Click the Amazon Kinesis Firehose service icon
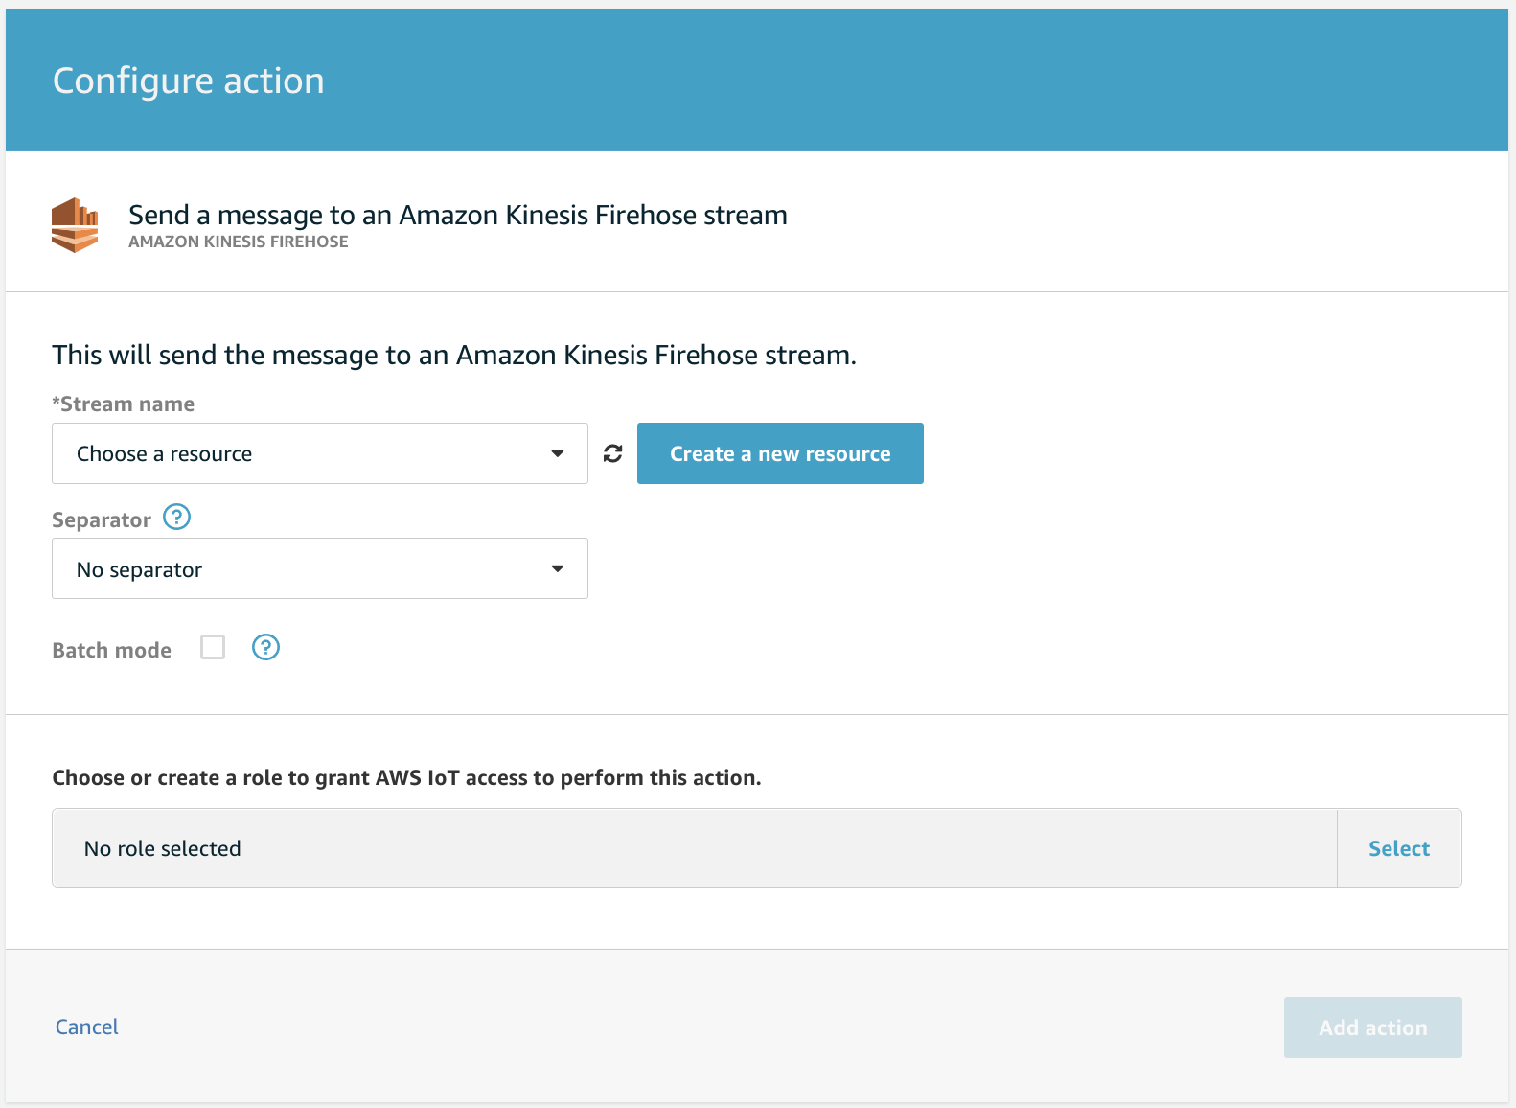 point(75,225)
